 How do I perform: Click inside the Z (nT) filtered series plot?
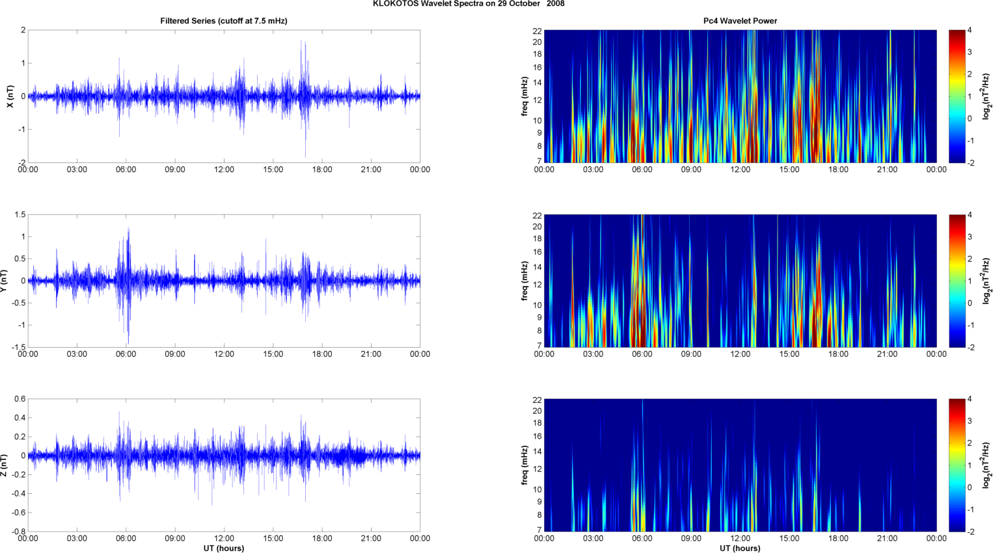click(x=223, y=465)
